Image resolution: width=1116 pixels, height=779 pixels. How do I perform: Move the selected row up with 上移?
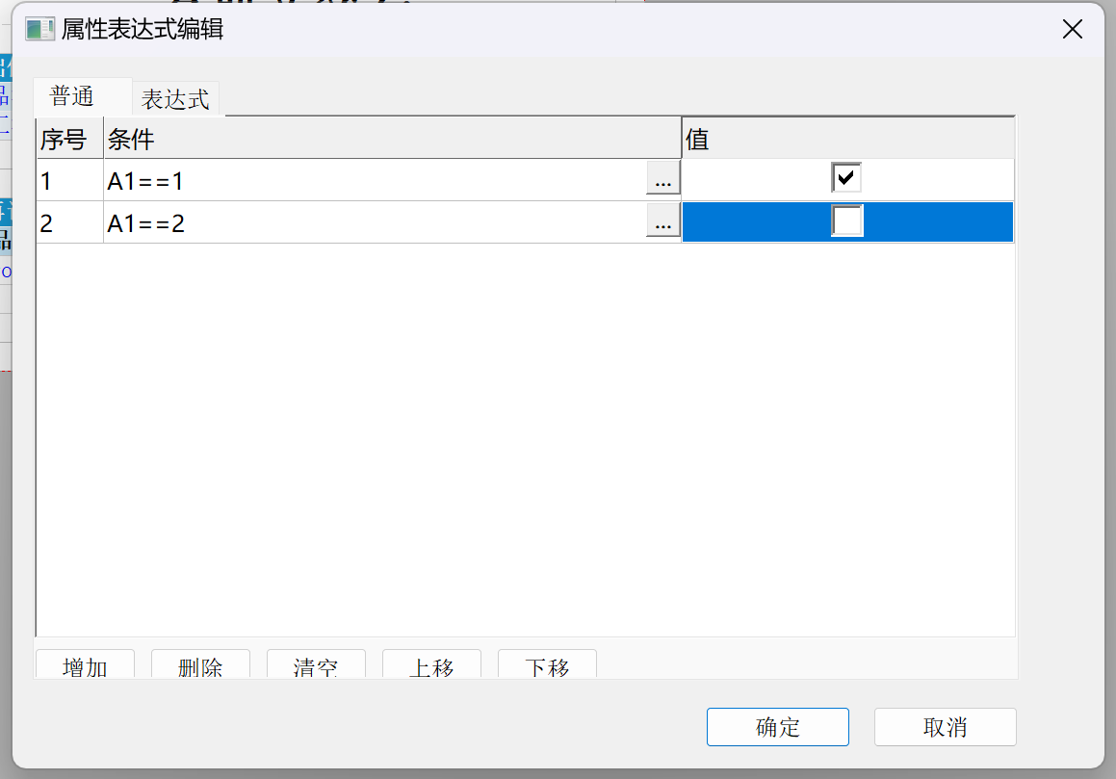(431, 665)
